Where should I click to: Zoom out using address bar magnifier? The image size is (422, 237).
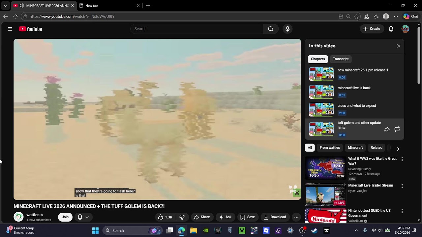pos(348,16)
